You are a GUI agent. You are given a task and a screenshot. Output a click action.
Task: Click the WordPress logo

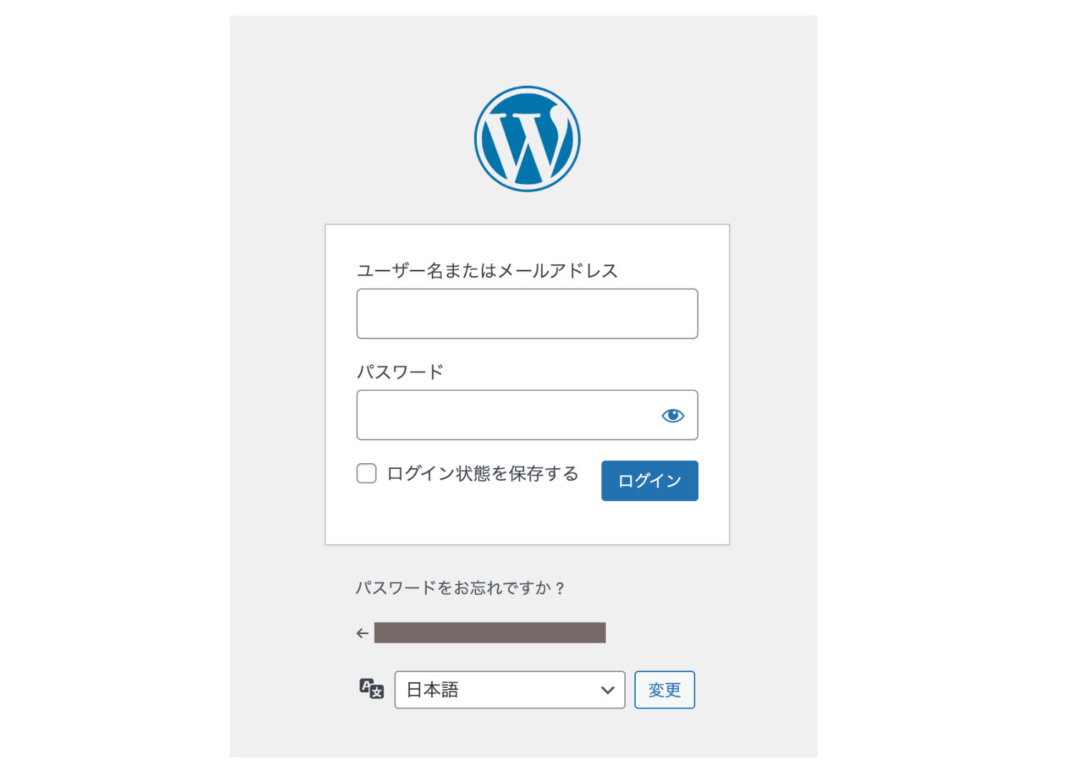[x=527, y=139]
